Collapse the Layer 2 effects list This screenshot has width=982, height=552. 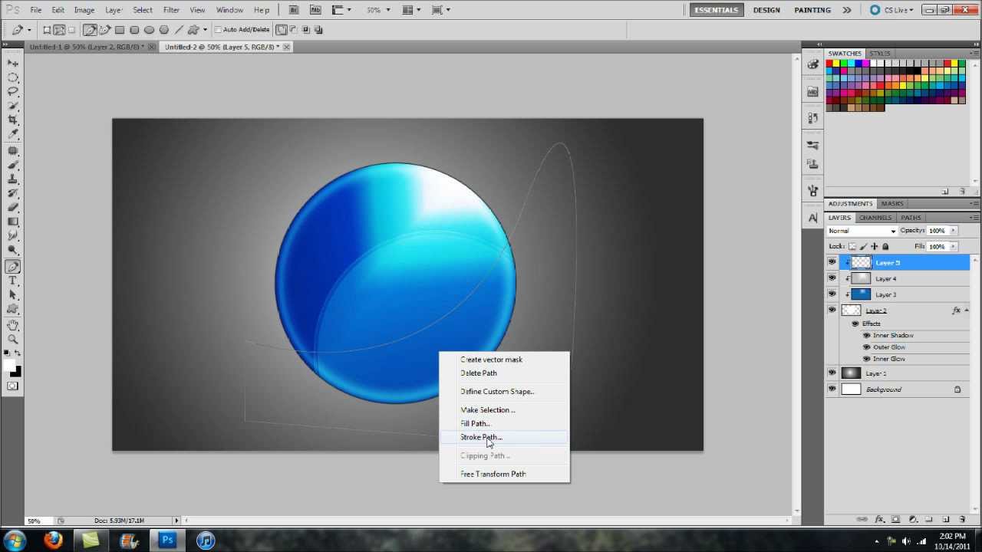967,310
